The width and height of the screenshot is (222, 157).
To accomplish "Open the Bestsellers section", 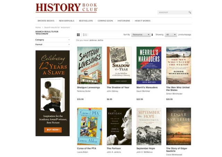I will coord(86,21).
